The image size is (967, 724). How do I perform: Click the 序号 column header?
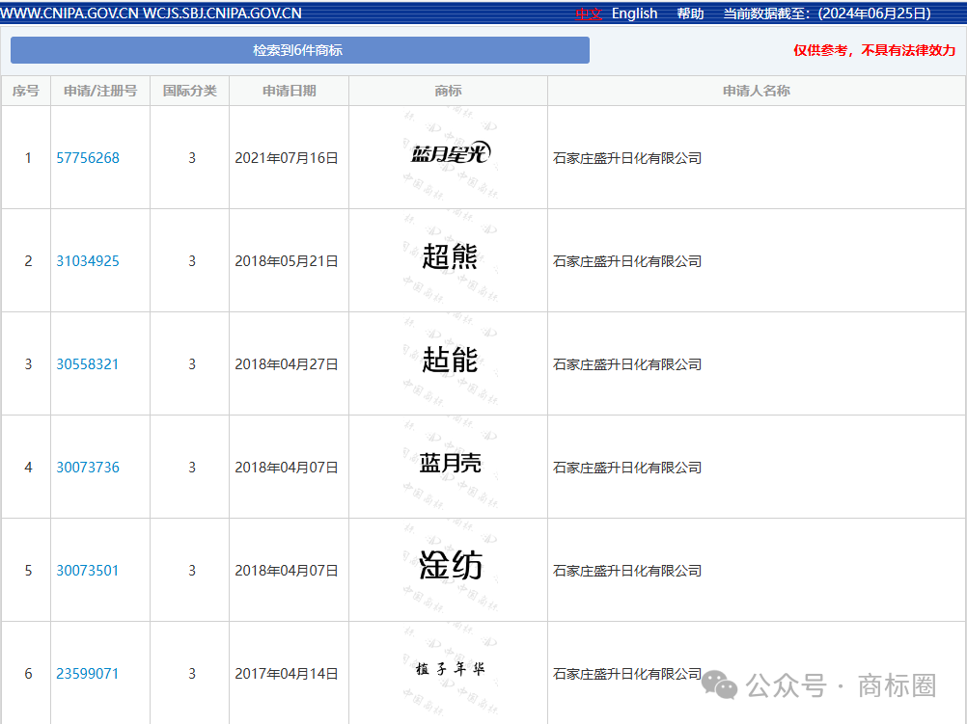click(x=26, y=91)
